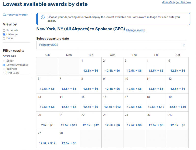The image size is (196, 150).
Task: Choose the First Class award type
Action: click(x=4, y=73)
